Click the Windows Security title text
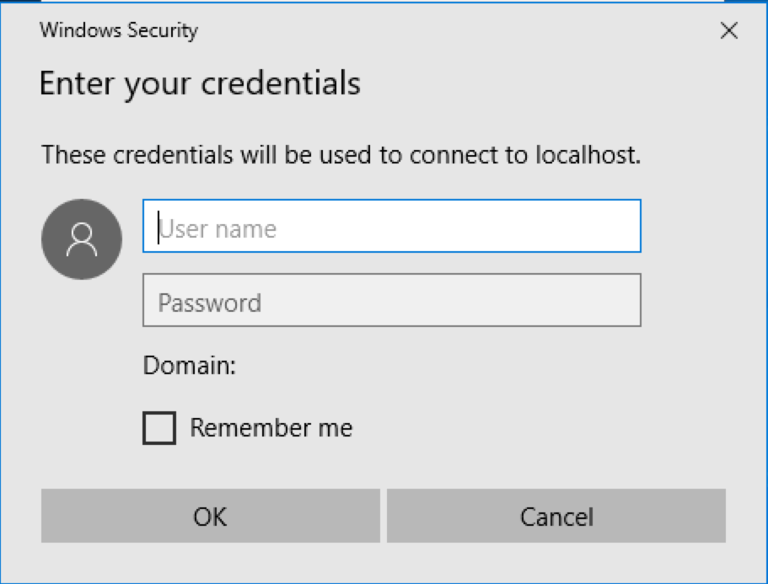This screenshot has height=584, width=768. pyautogui.click(x=119, y=31)
